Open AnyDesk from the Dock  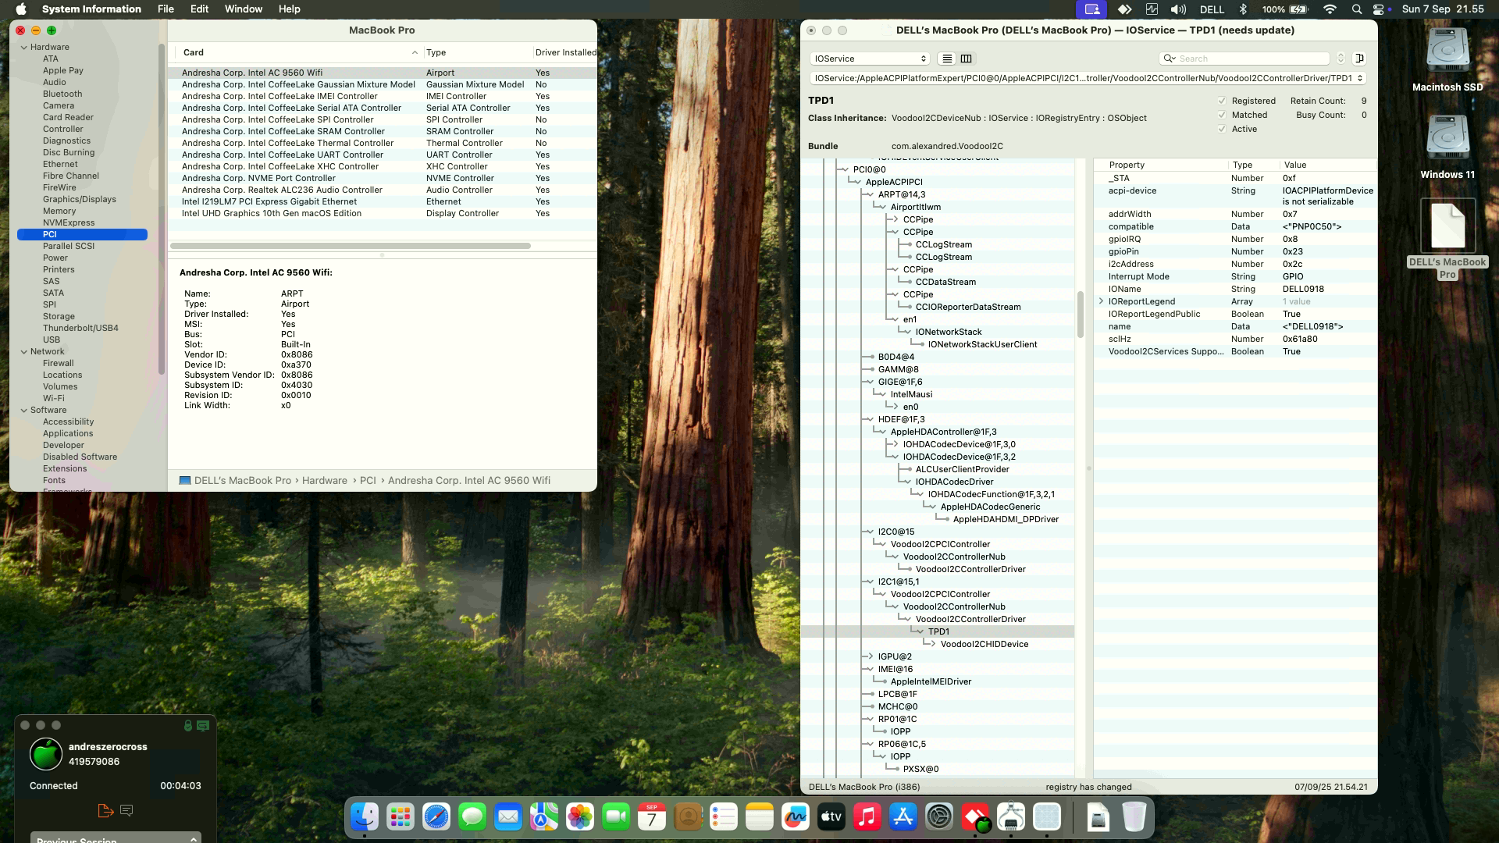(975, 817)
